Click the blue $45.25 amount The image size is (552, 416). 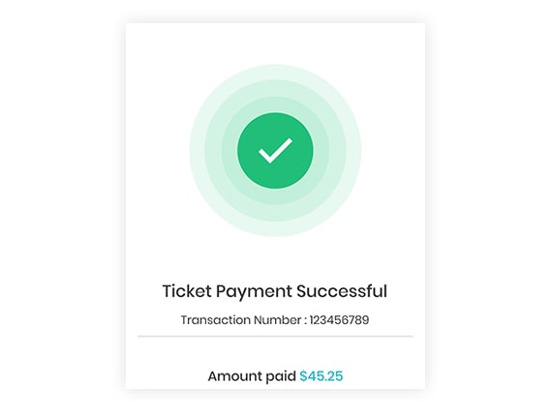coord(322,376)
